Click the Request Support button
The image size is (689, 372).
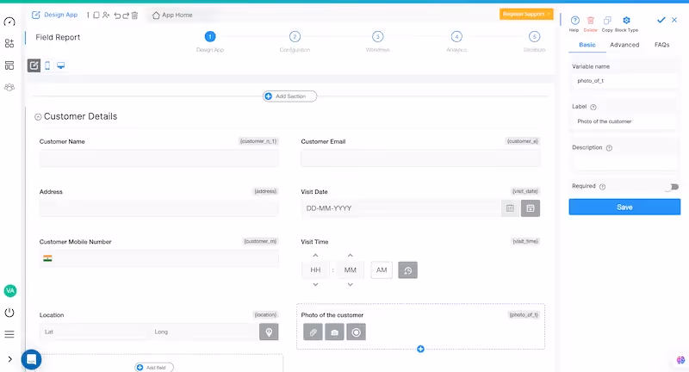(526, 14)
